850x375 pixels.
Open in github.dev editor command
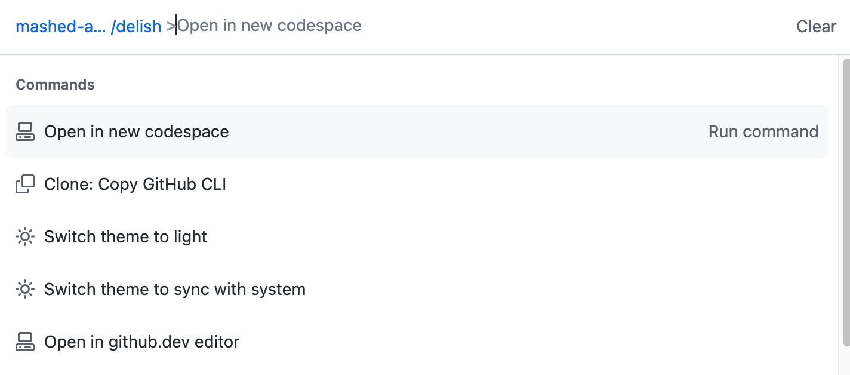pyautogui.click(x=141, y=342)
